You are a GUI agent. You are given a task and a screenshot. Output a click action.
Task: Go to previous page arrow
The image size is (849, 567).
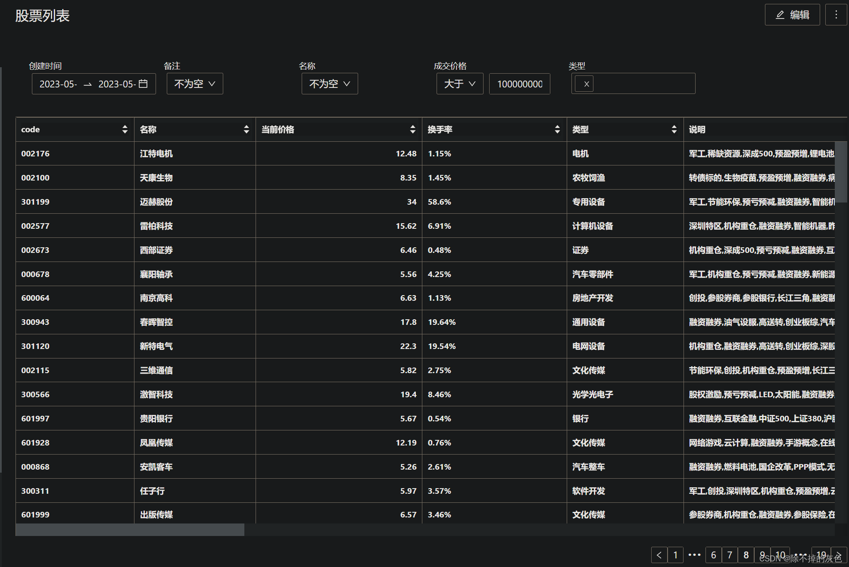pyautogui.click(x=659, y=555)
